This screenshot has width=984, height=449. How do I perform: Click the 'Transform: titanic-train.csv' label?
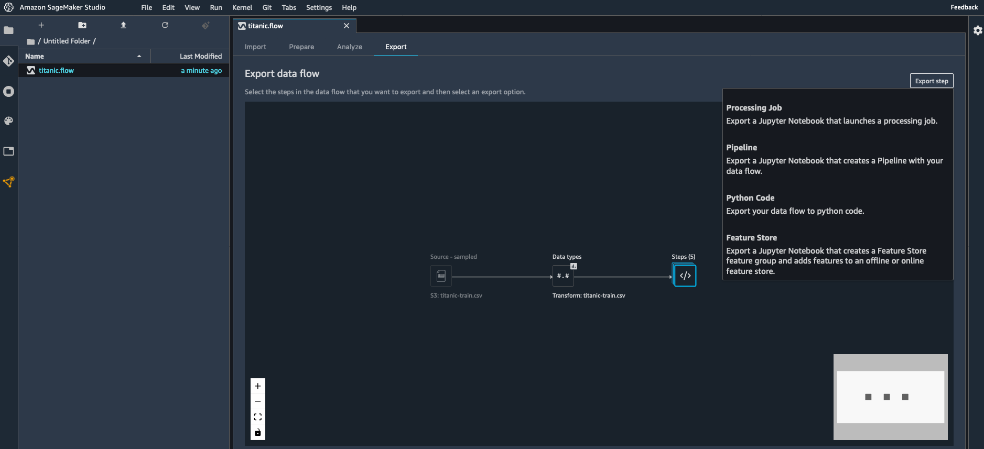(589, 295)
